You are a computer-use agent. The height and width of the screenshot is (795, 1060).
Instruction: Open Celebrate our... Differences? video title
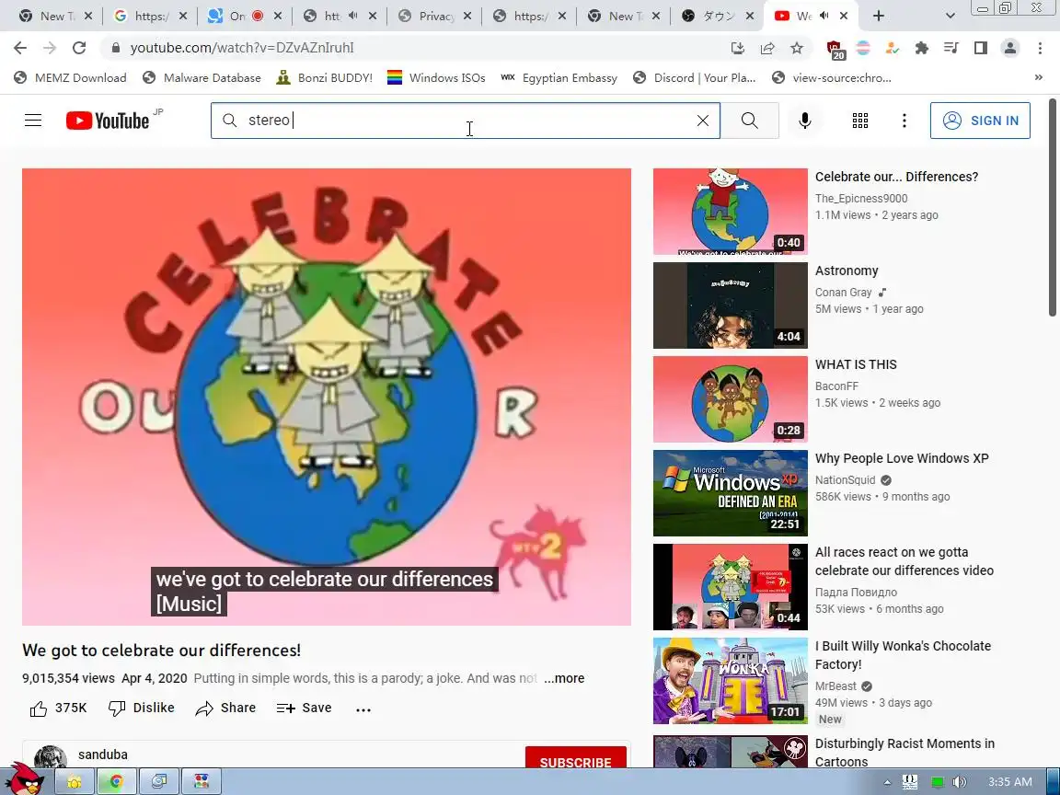click(896, 177)
